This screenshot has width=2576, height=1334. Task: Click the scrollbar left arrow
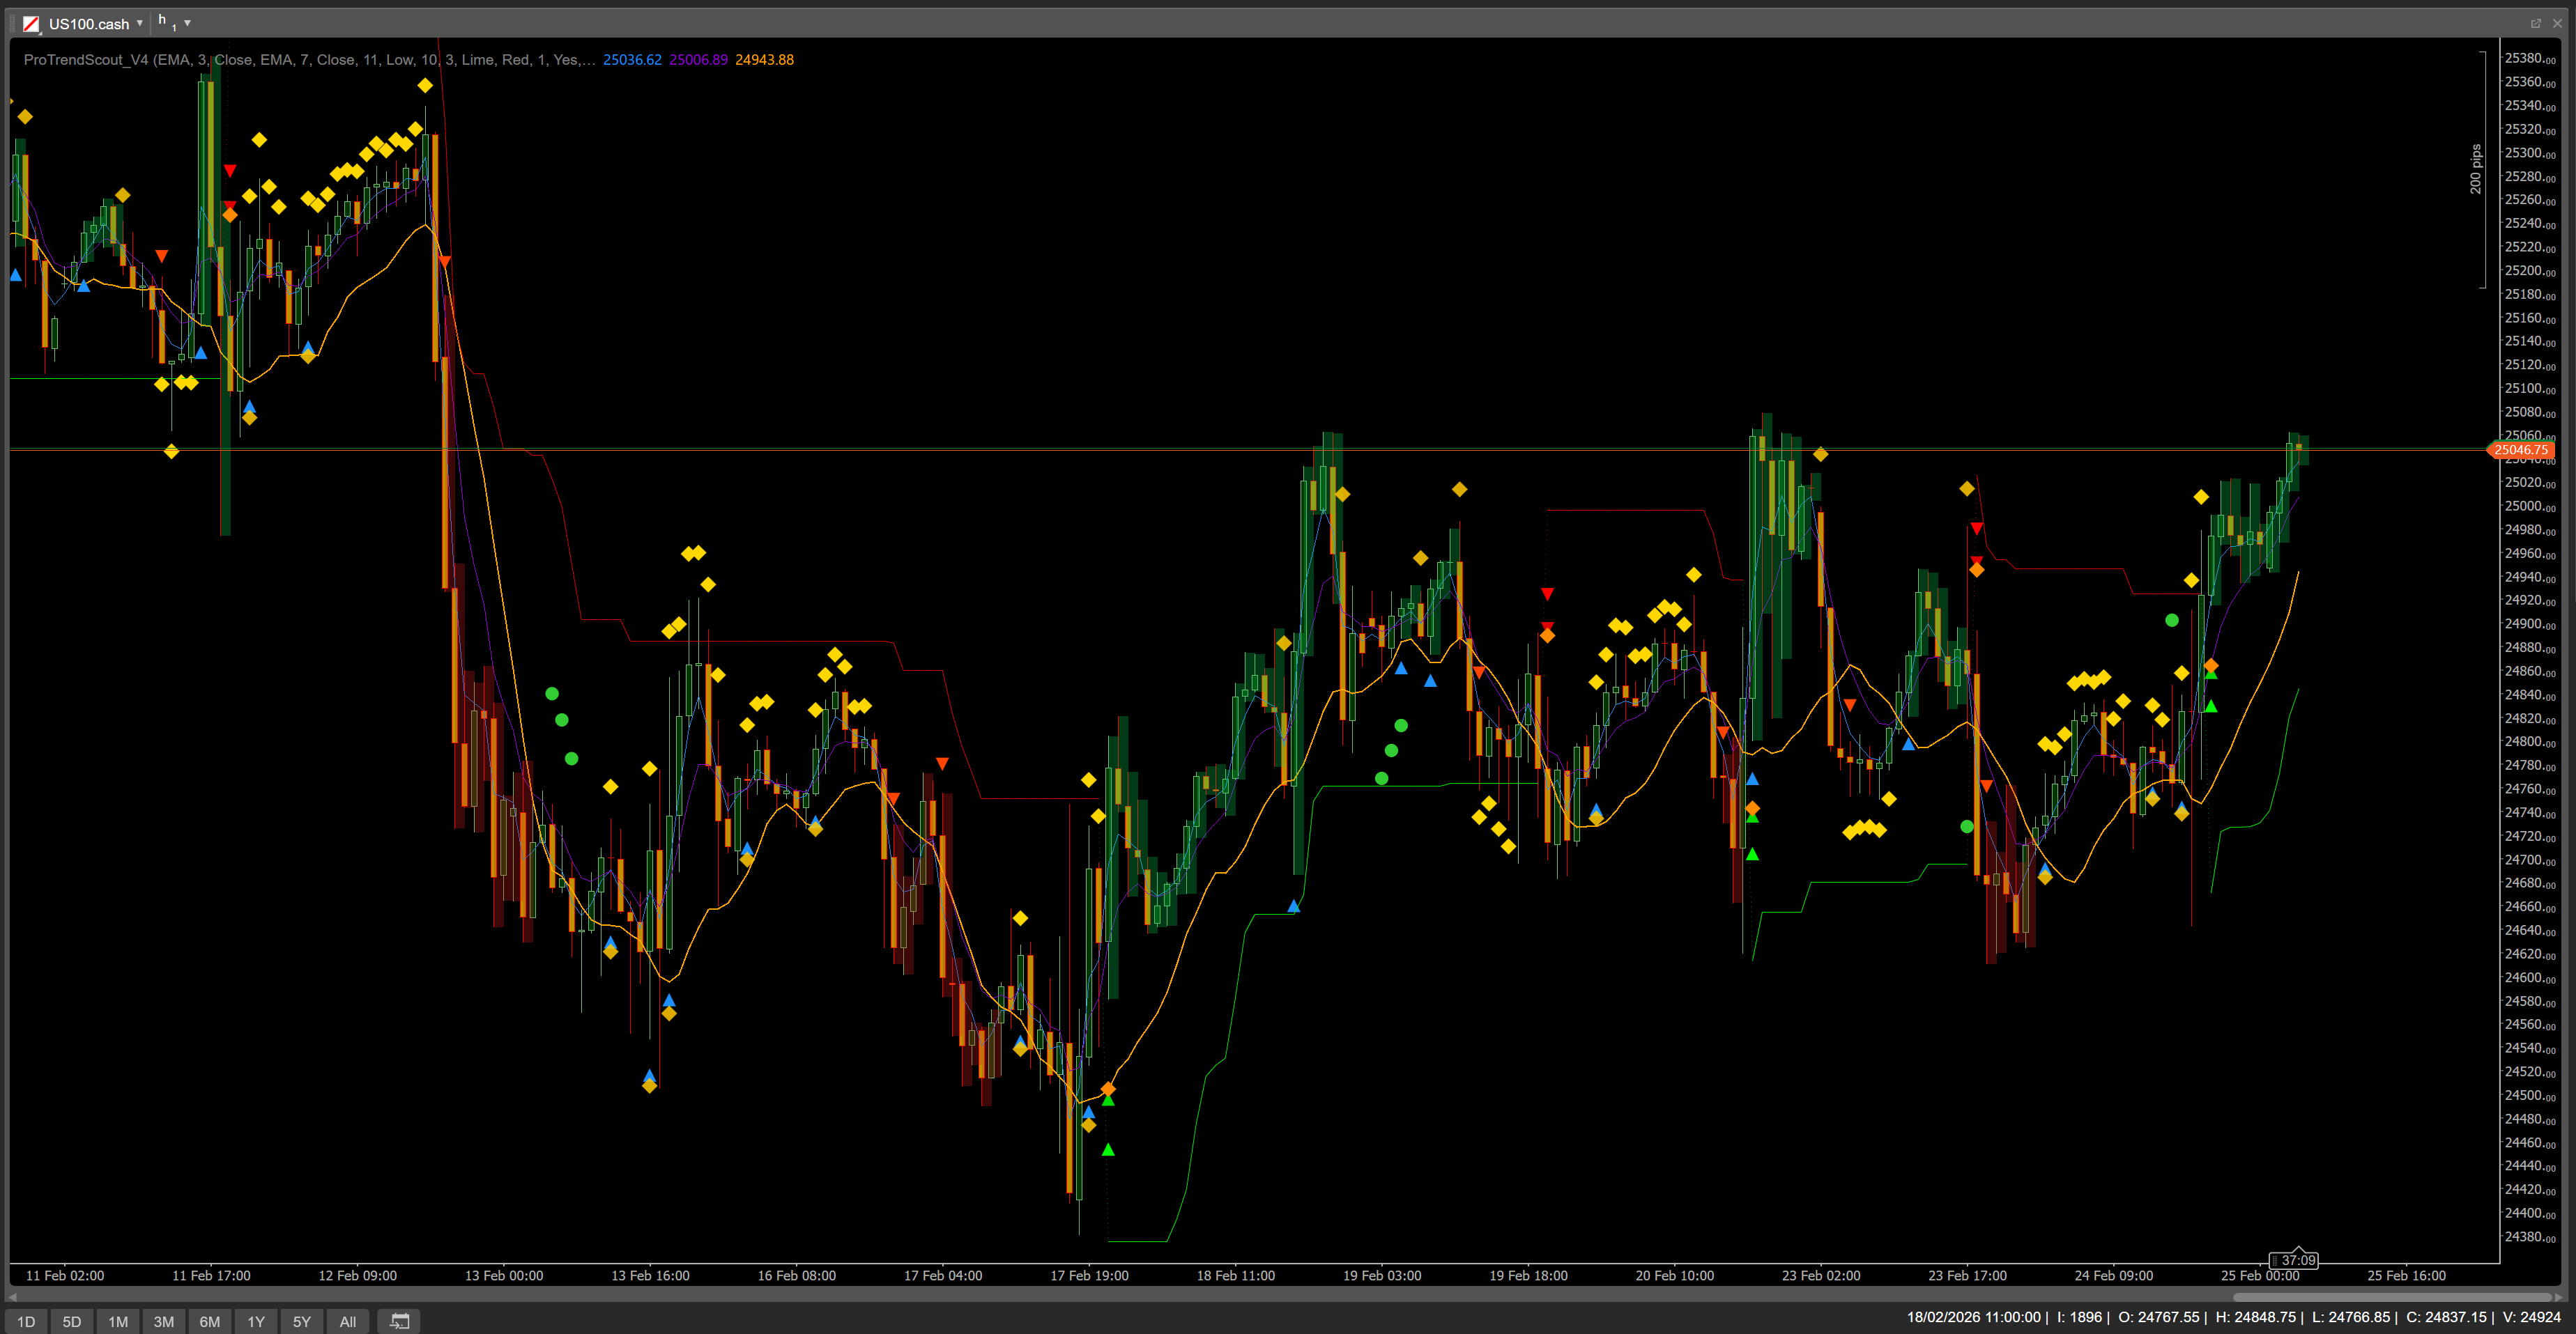point(13,1297)
